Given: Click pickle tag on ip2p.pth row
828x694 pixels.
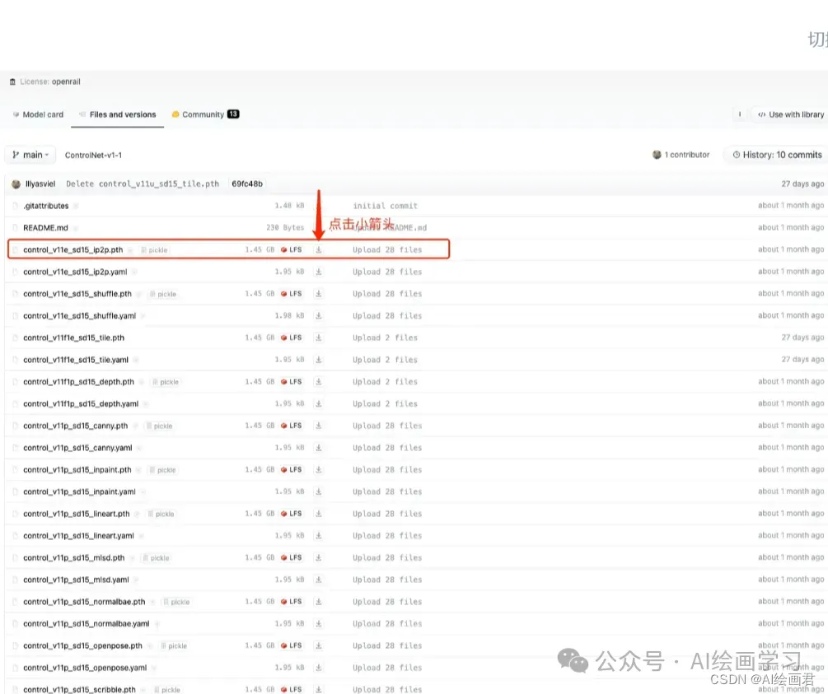Looking at the screenshot, I should coord(154,250).
